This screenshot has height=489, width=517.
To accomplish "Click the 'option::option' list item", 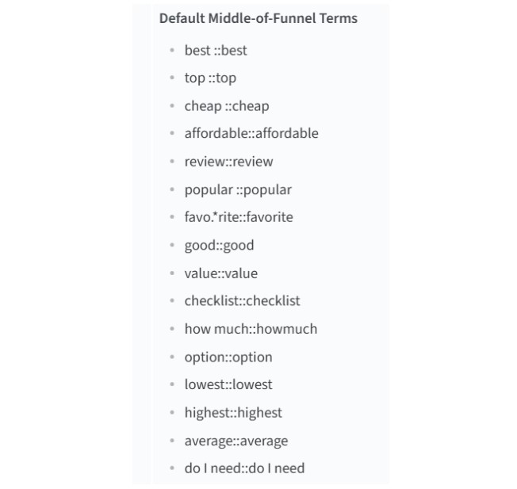I will (x=228, y=357).
